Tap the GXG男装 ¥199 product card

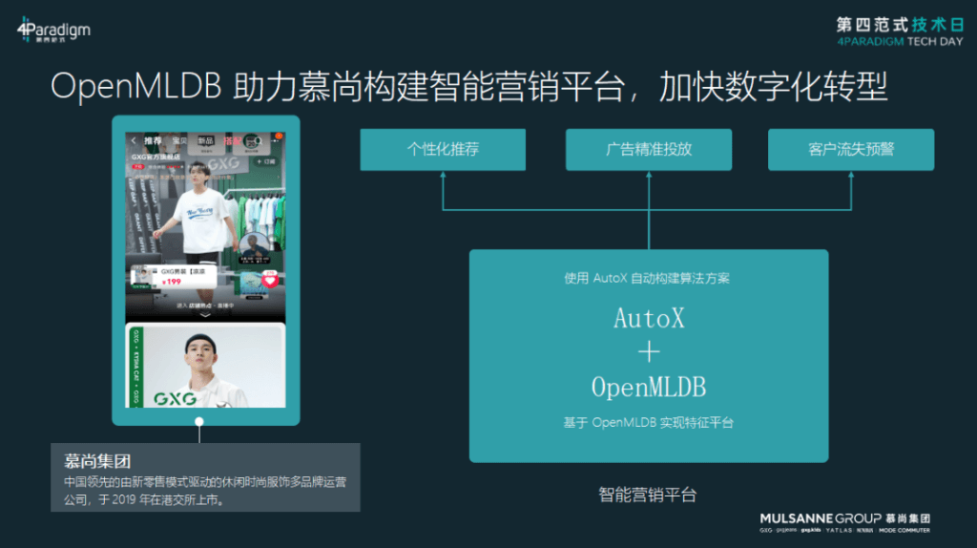[x=174, y=278]
